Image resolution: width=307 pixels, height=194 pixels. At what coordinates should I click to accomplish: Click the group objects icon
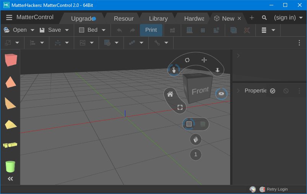click(203, 30)
